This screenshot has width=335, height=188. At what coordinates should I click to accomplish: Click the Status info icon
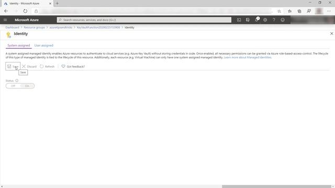[17, 80]
